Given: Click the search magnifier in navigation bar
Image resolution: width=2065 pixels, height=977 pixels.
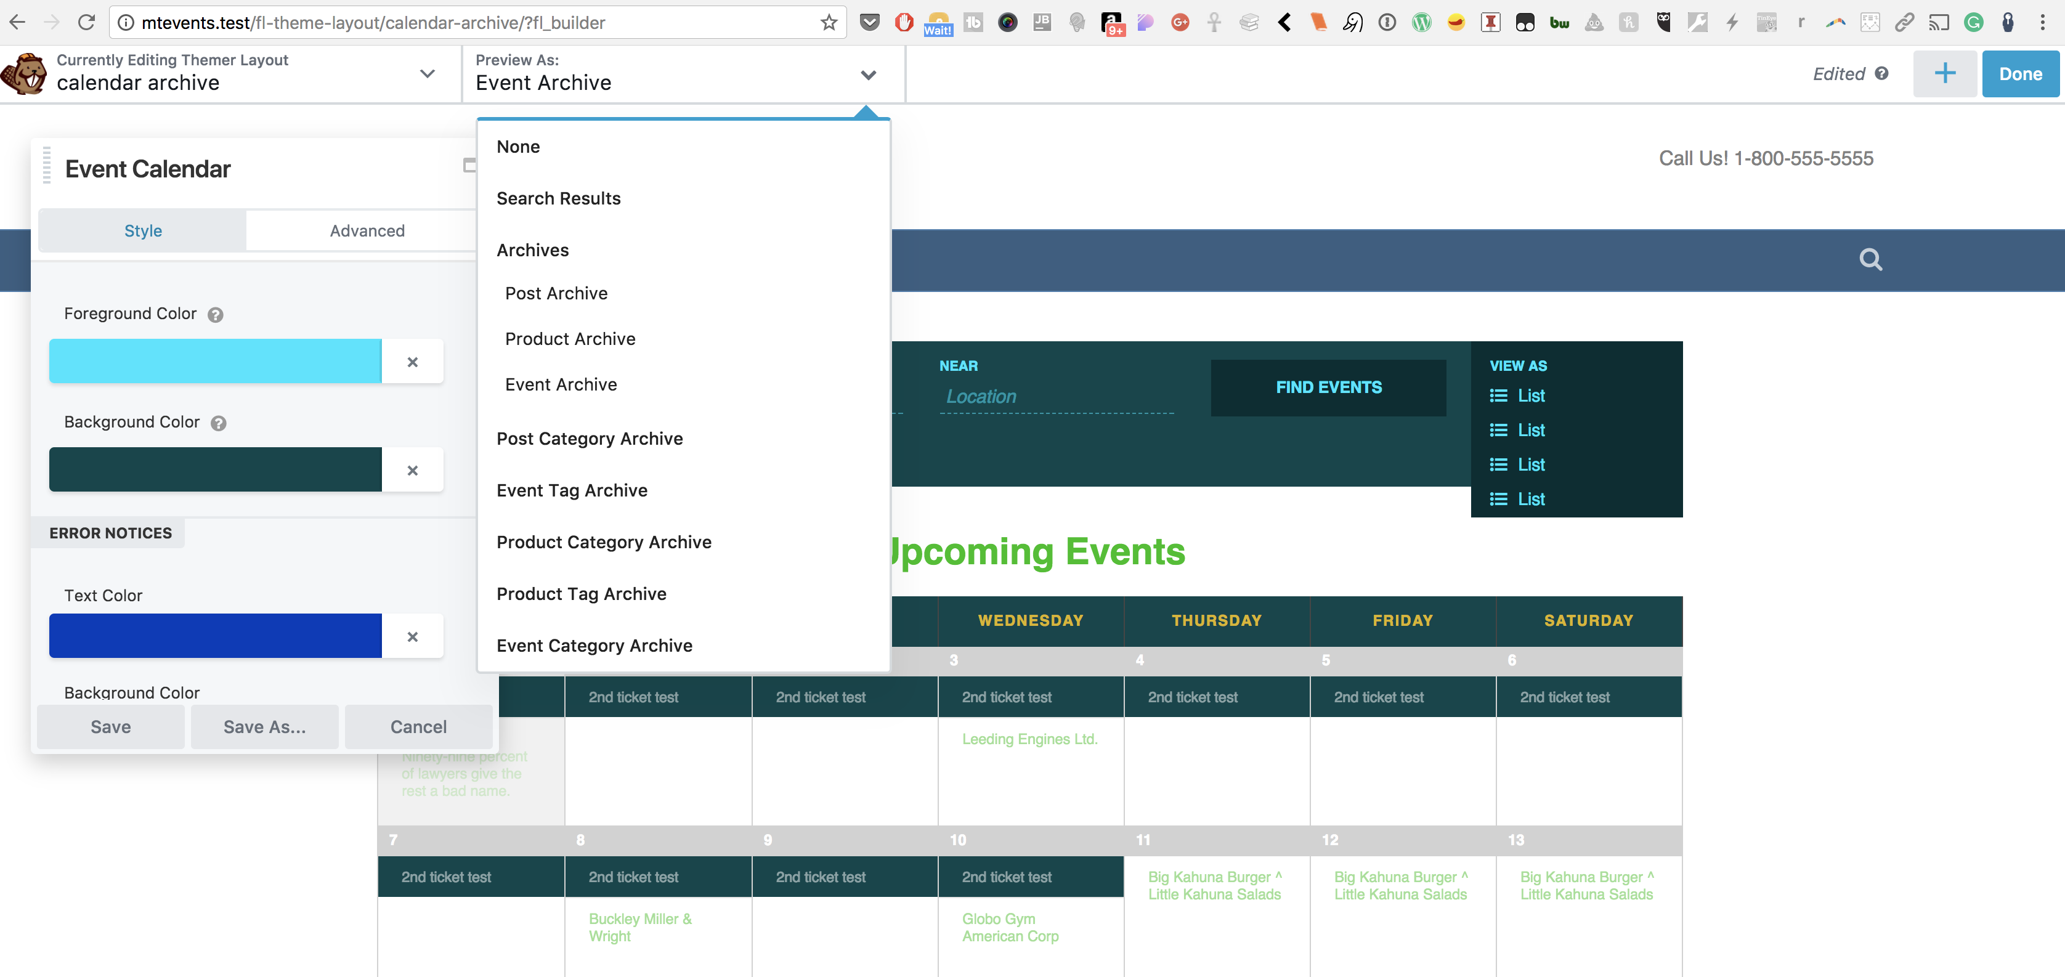Looking at the screenshot, I should (1870, 260).
